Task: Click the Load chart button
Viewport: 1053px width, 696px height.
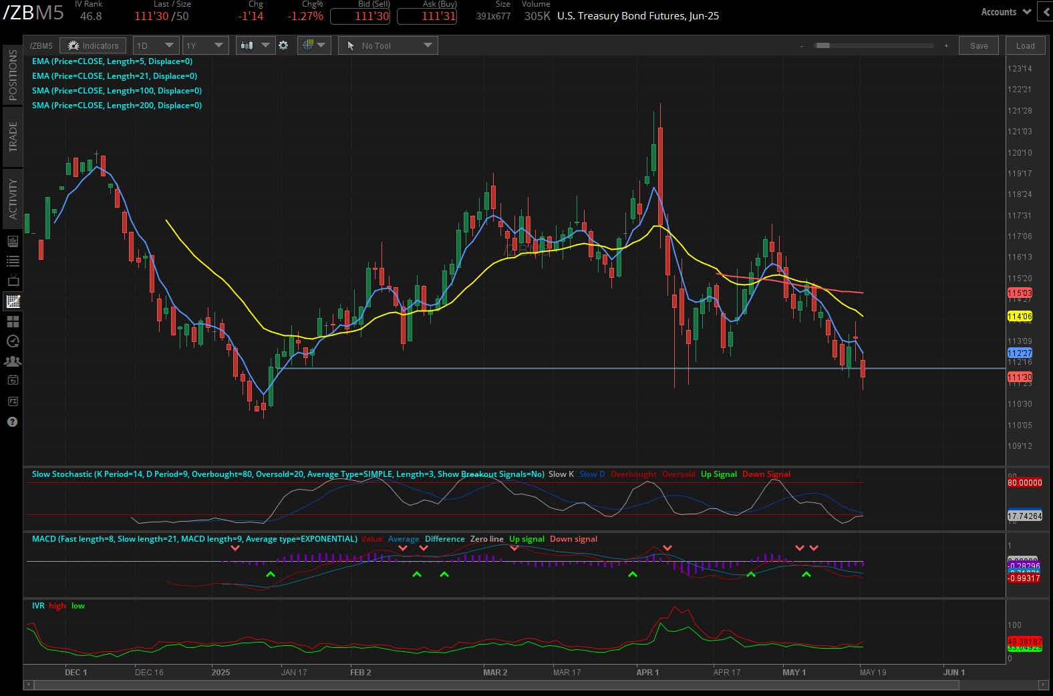Action: [1026, 45]
